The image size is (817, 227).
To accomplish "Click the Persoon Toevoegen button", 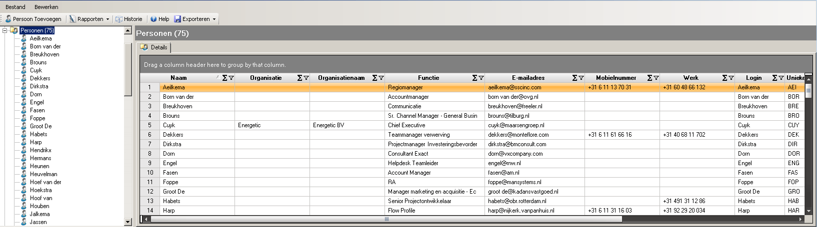I will 33,19.
